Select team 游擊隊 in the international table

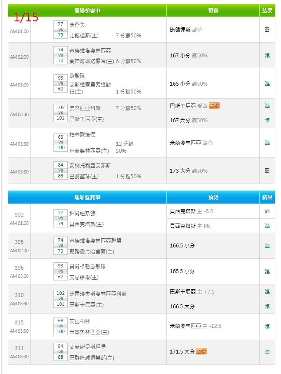point(77,76)
